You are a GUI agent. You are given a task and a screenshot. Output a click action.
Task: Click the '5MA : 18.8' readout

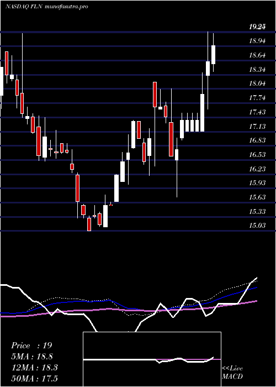click(x=32, y=357)
